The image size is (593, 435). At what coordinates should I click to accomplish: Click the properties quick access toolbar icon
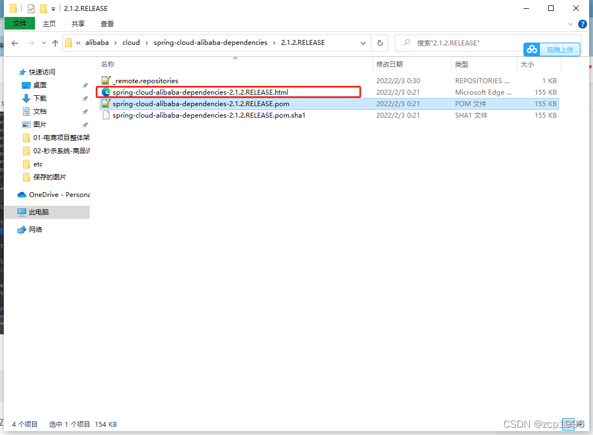tap(31, 8)
